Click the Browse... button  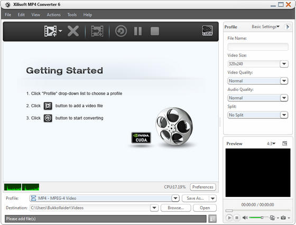point(175,208)
